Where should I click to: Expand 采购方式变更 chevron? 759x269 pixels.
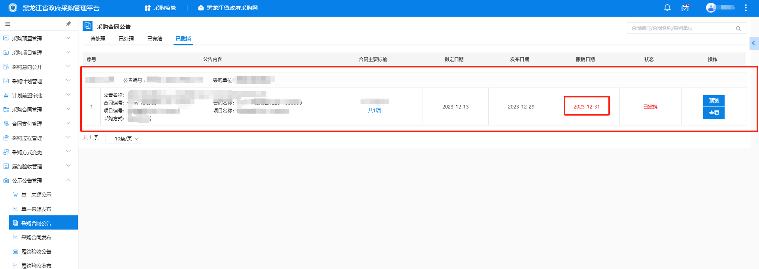coord(68,151)
